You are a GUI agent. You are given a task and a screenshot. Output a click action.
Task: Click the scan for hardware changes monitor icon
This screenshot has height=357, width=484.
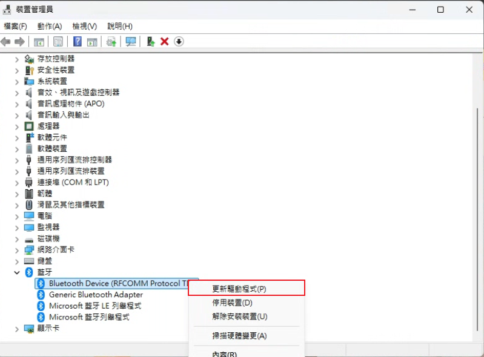click(x=130, y=42)
